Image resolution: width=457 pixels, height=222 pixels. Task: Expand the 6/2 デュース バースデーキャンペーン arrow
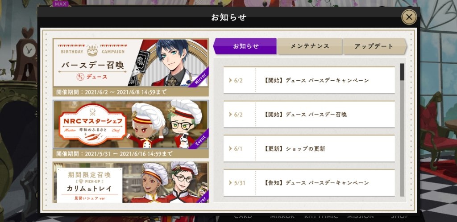point(230,80)
